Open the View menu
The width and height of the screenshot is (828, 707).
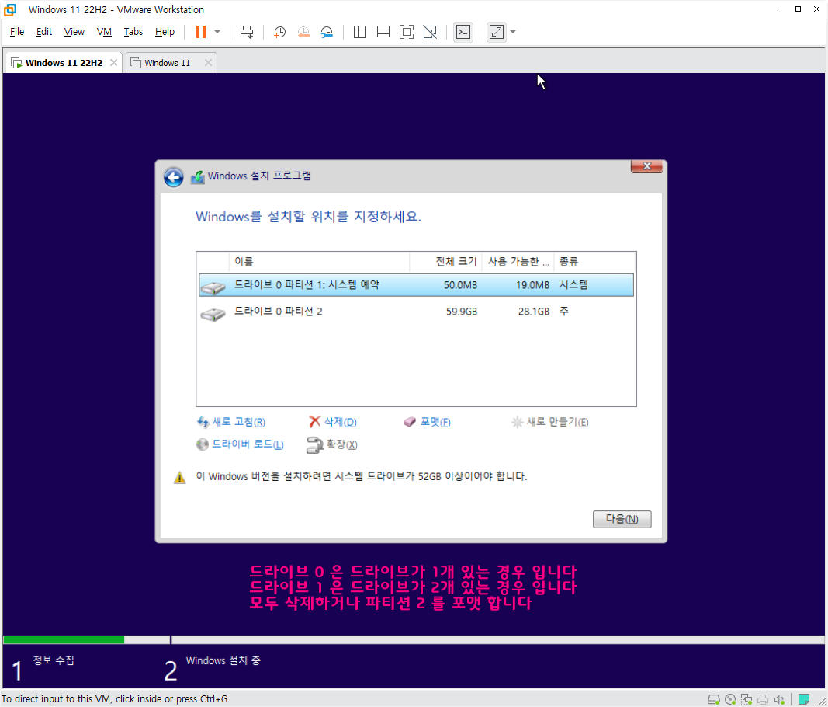[x=74, y=32]
